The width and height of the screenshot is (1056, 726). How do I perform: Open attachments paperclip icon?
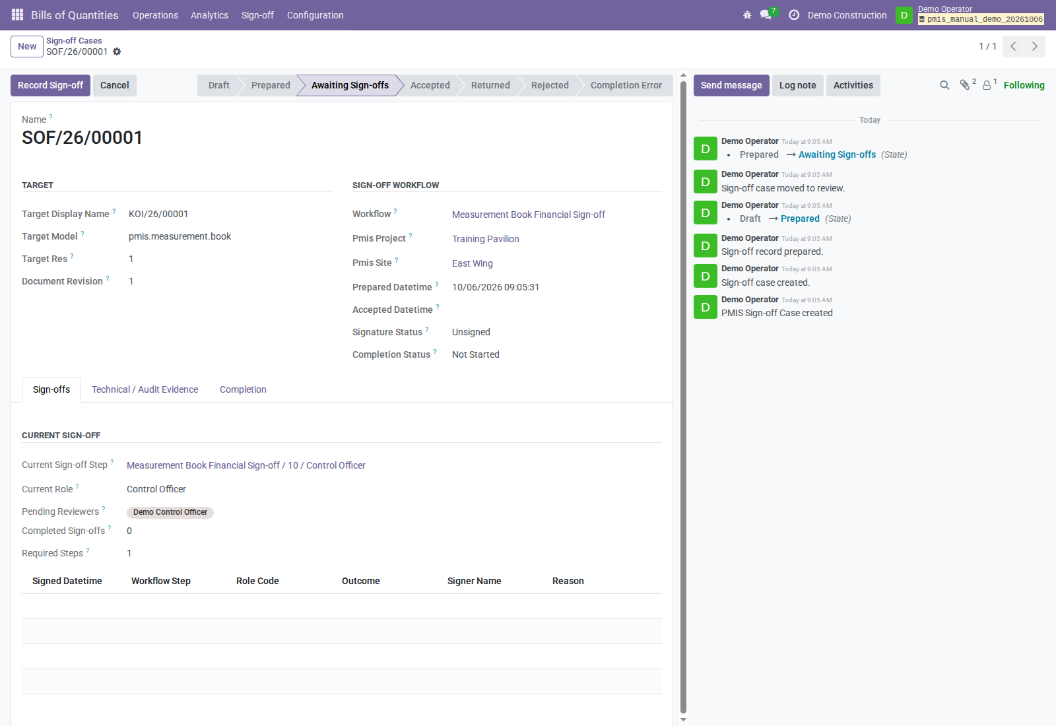(x=965, y=85)
